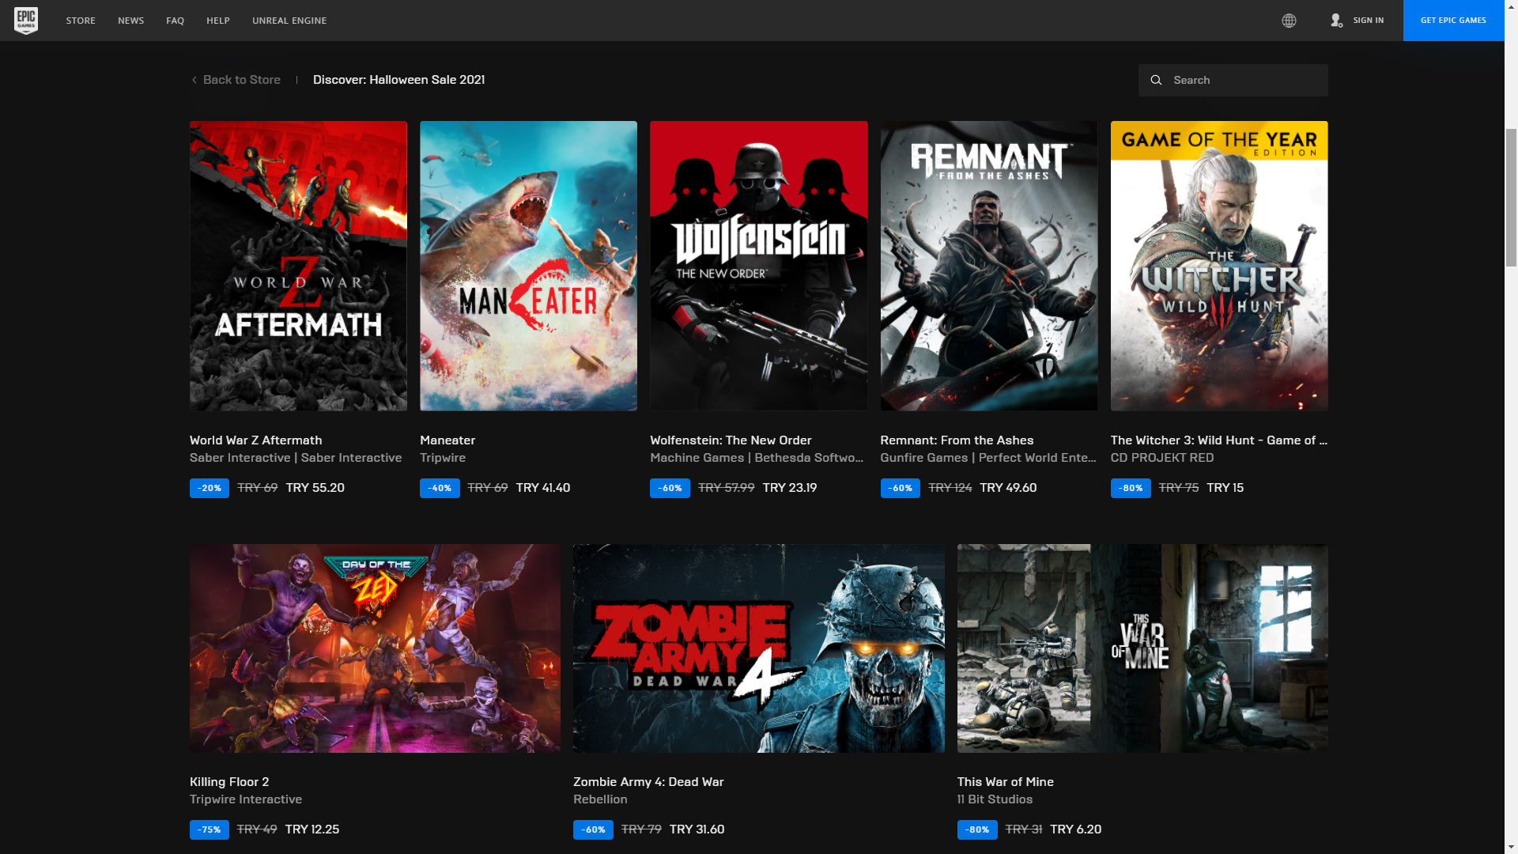Click the Back to Store link
Image resolution: width=1518 pixels, height=854 pixels.
[x=241, y=79]
